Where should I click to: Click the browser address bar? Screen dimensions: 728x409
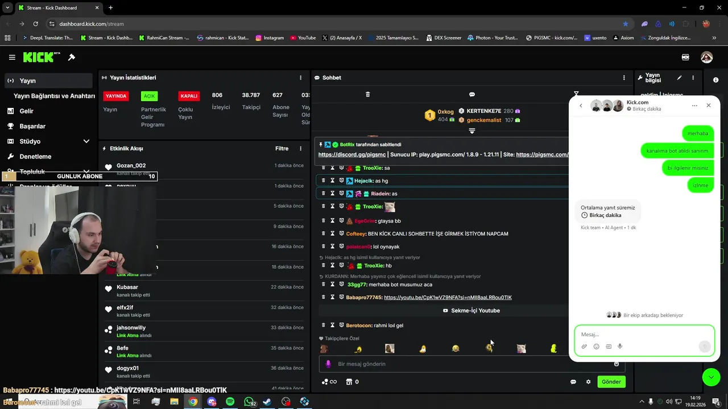click(x=336, y=24)
